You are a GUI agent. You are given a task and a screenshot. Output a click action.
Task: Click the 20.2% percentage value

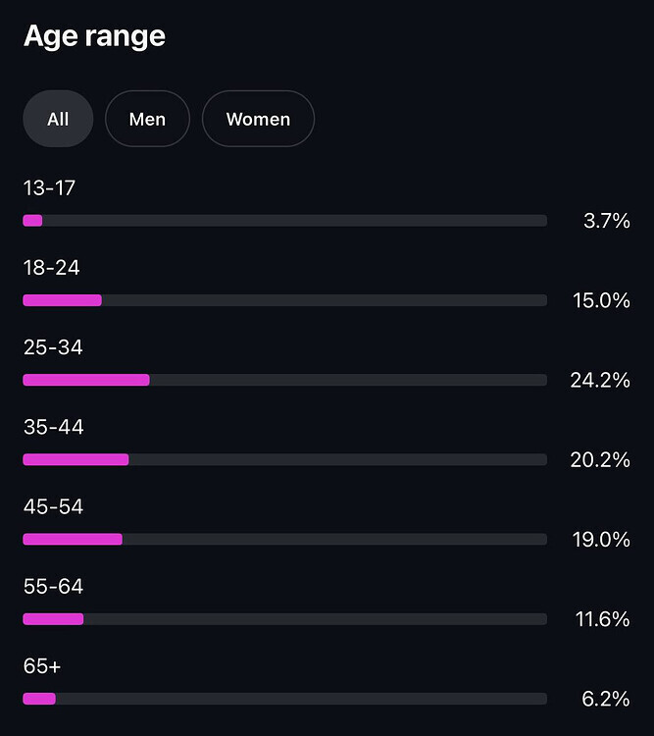pyautogui.click(x=600, y=459)
